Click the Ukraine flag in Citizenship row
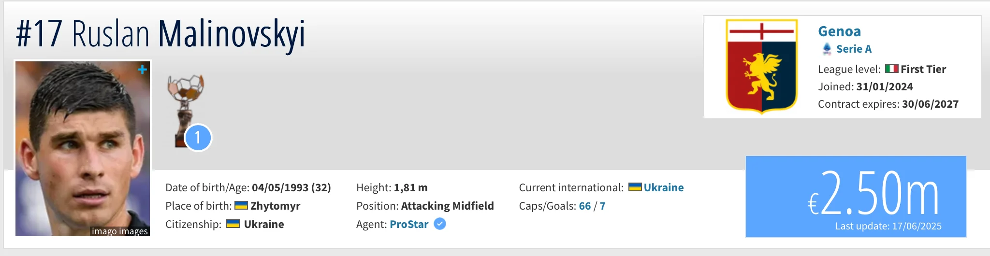The width and height of the screenshot is (990, 256). click(x=233, y=224)
